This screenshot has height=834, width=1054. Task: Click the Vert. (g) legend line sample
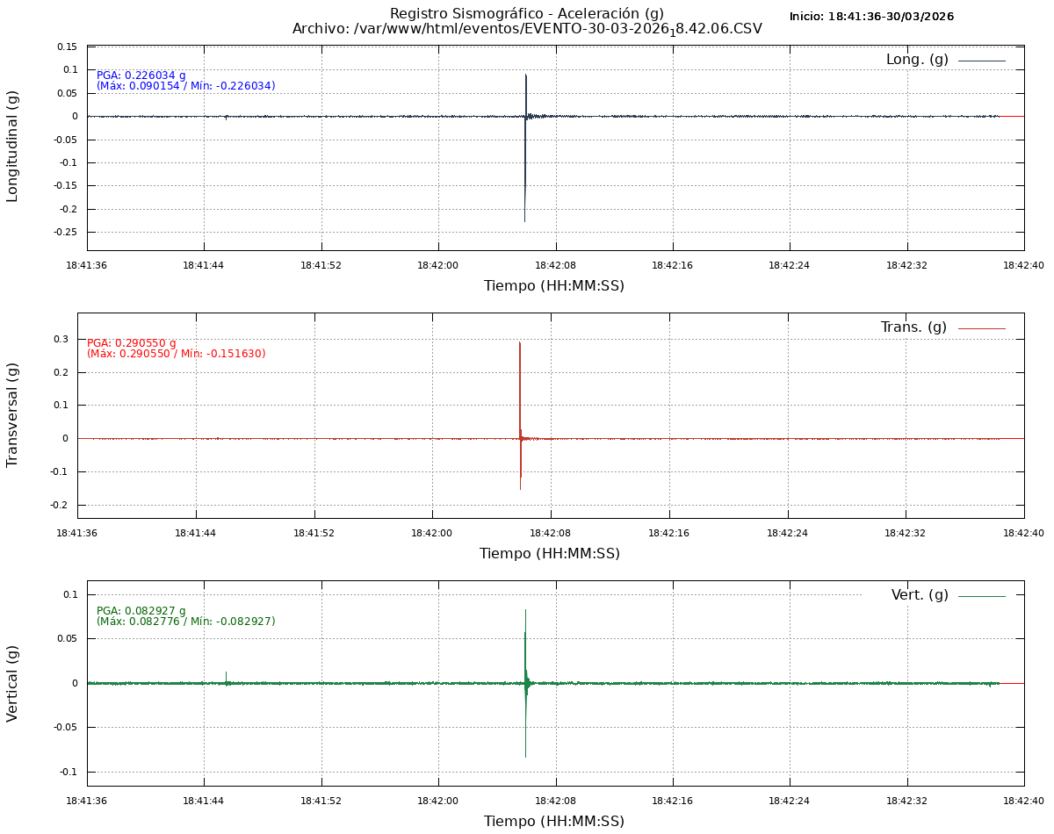(x=981, y=596)
